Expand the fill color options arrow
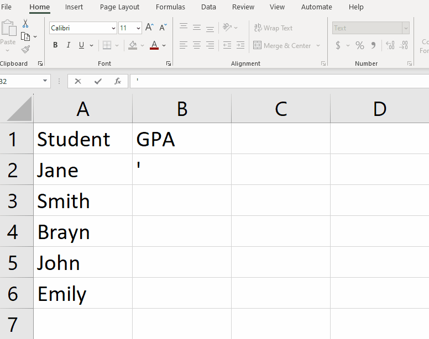The width and height of the screenshot is (429, 339). 142,45
